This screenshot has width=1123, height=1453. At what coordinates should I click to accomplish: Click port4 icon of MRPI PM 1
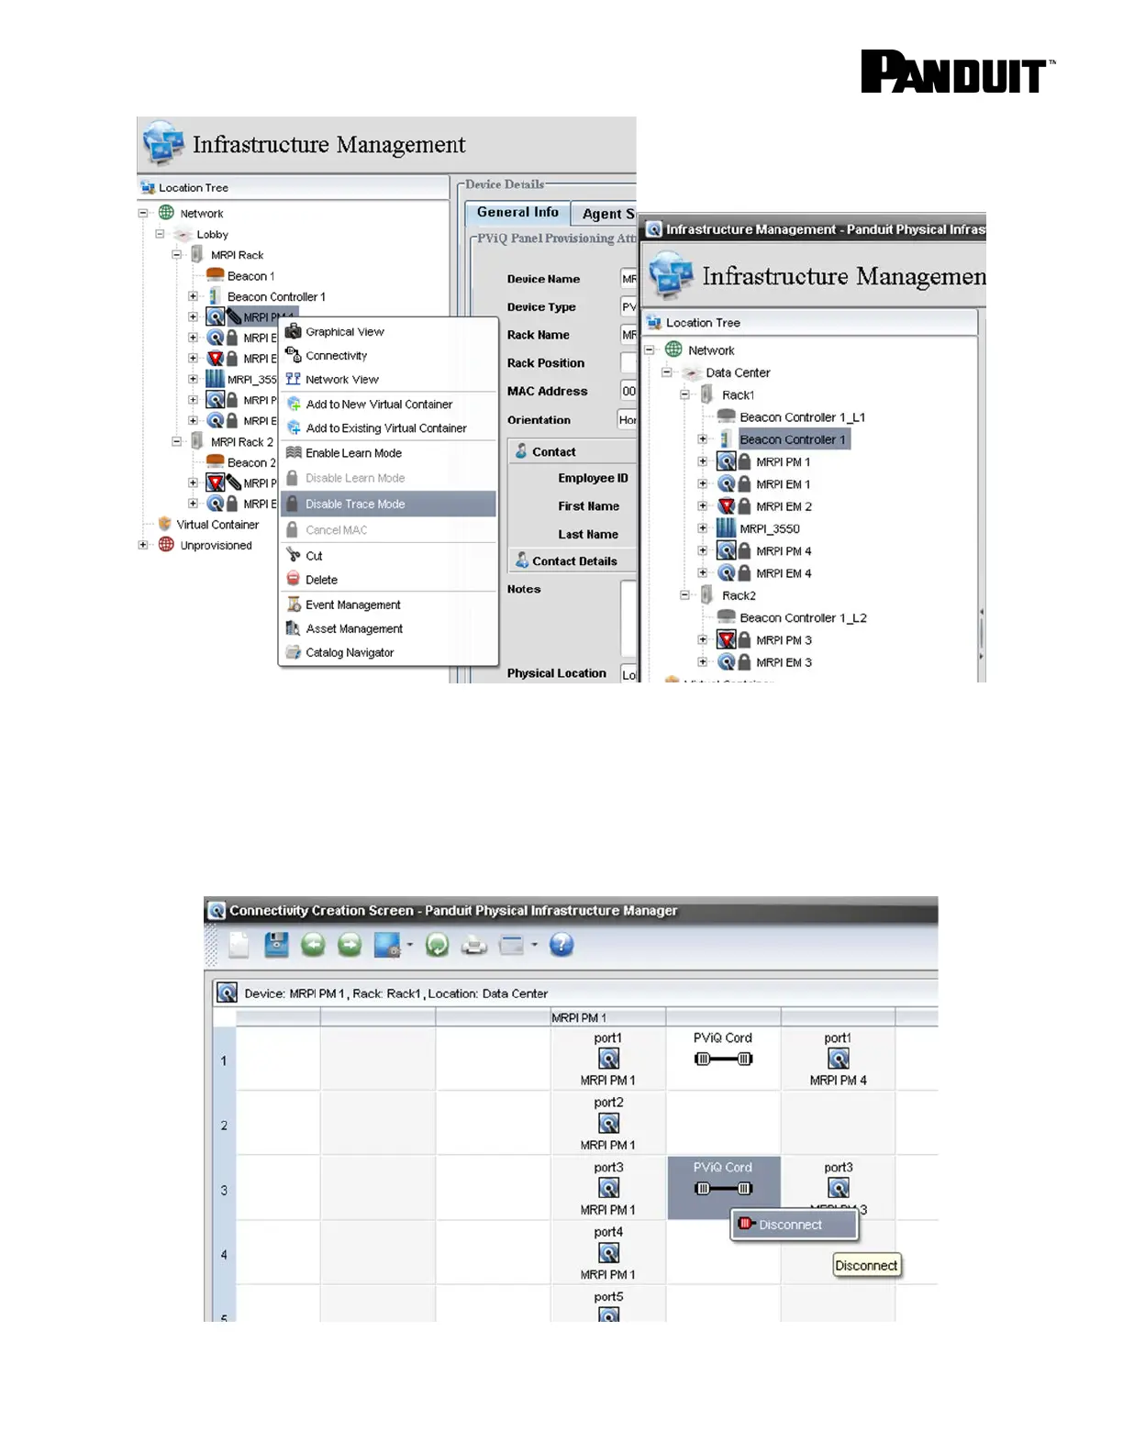[608, 1253]
